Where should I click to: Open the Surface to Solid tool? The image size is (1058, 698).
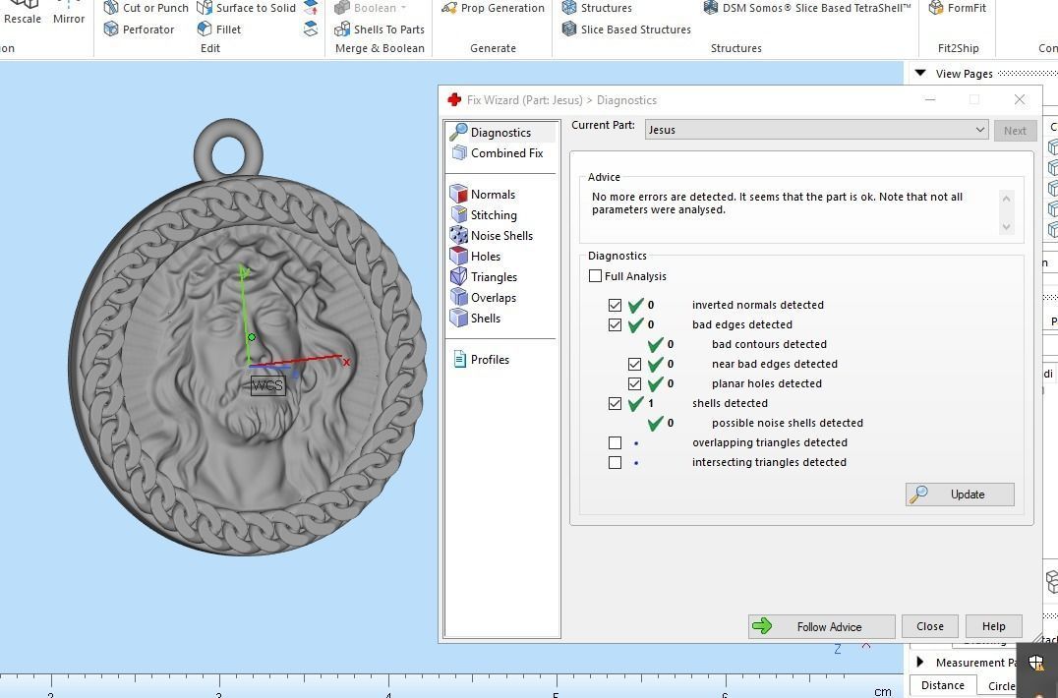pyautogui.click(x=246, y=8)
